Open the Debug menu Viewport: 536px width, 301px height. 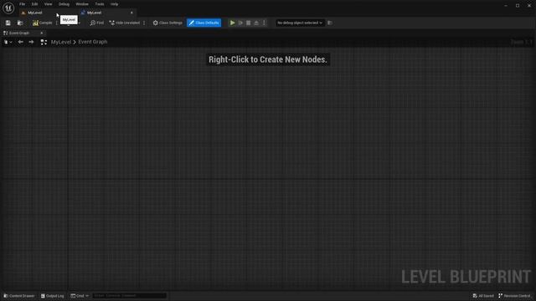click(64, 4)
